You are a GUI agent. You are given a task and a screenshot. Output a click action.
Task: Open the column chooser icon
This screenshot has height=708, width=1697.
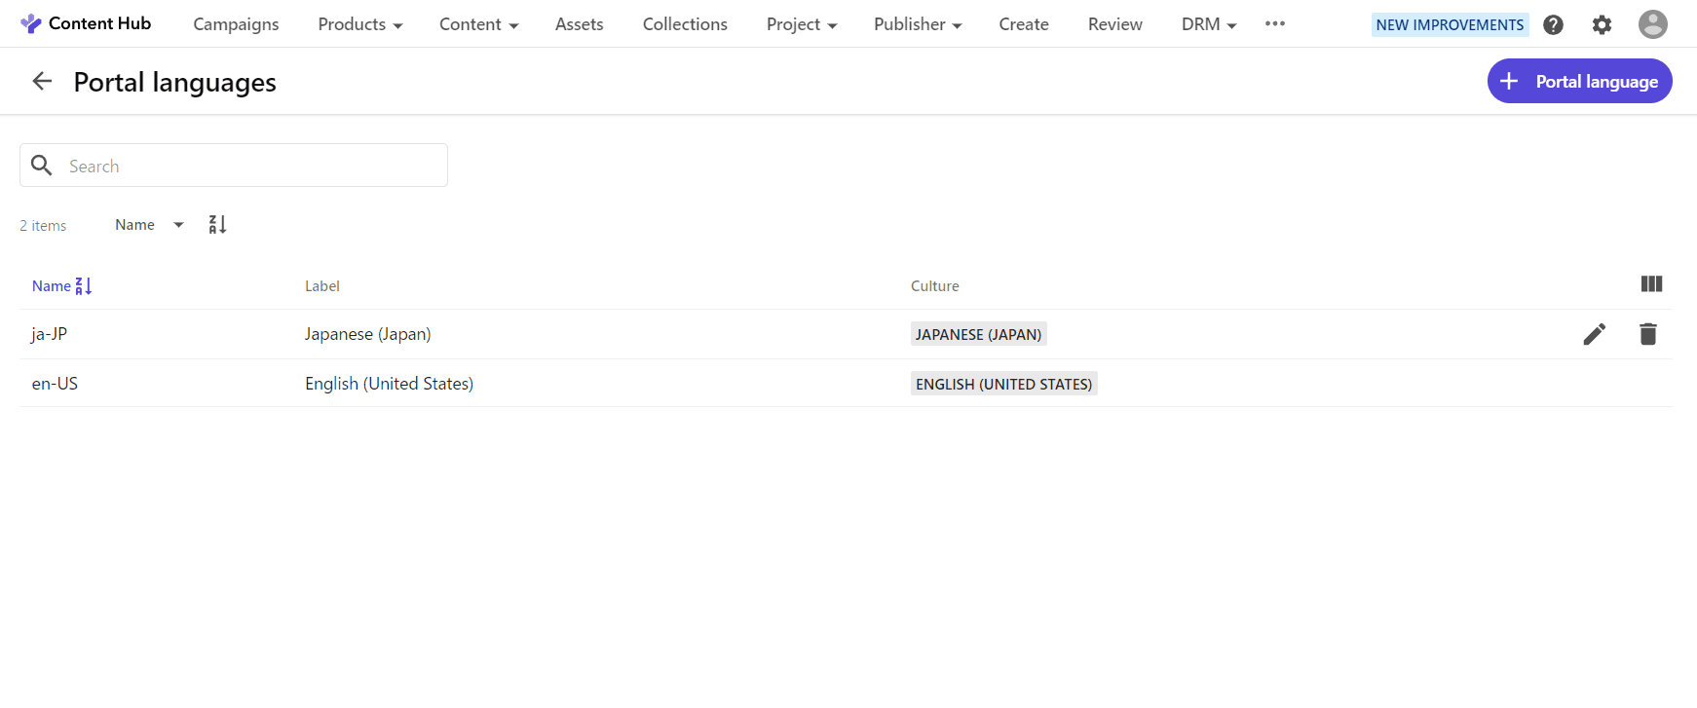click(x=1651, y=284)
